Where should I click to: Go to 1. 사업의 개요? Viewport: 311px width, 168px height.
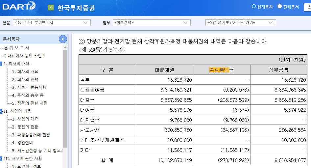pyautogui.click(x=25, y=119)
